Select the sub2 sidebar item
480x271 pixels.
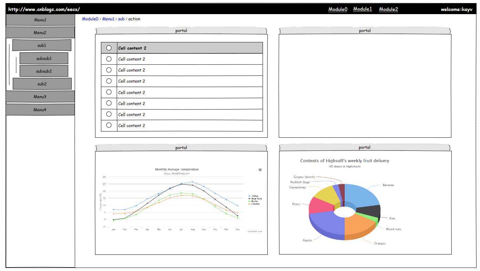coord(42,84)
